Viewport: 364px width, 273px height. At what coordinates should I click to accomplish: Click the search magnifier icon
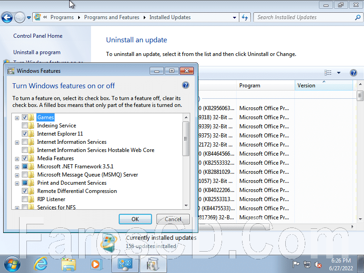click(358, 17)
